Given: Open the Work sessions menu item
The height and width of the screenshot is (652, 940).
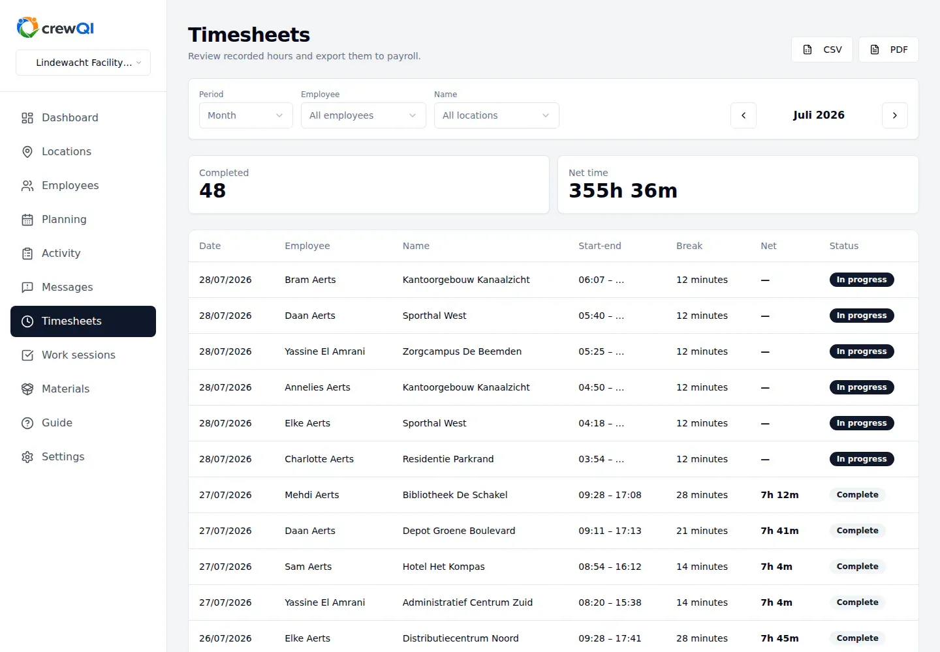Looking at the screenshot, I should click(83, 355).
